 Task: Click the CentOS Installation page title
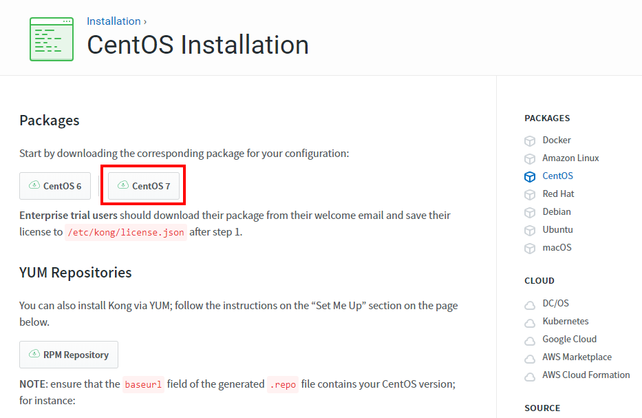pyautogui.click(x=197, y=45)
